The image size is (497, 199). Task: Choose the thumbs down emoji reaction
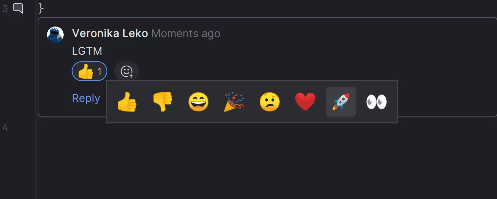click(x=163, y=102)
